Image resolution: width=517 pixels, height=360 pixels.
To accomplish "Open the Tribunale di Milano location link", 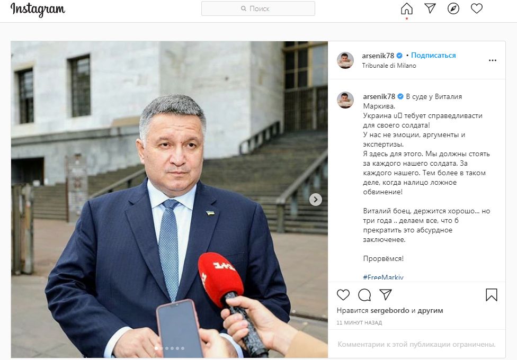I will (x=389, y=66).
